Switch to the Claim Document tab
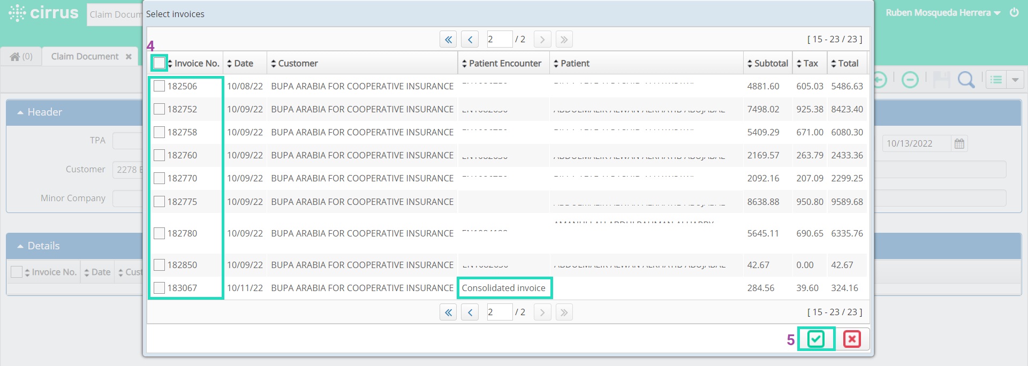This screenshot has height=366, width=1028. [x=85, y=56]
